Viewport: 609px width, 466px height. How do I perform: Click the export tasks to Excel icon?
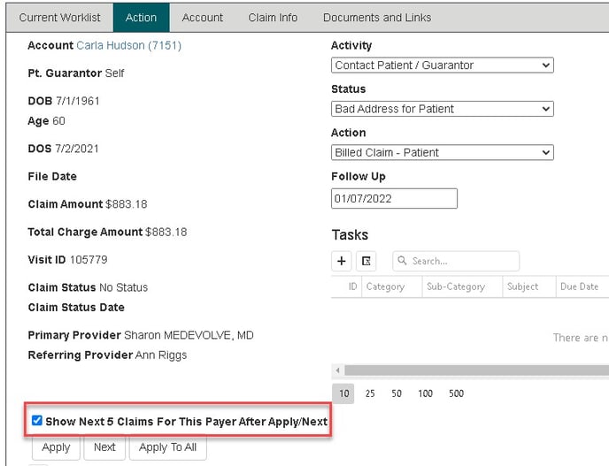point(366,261)
